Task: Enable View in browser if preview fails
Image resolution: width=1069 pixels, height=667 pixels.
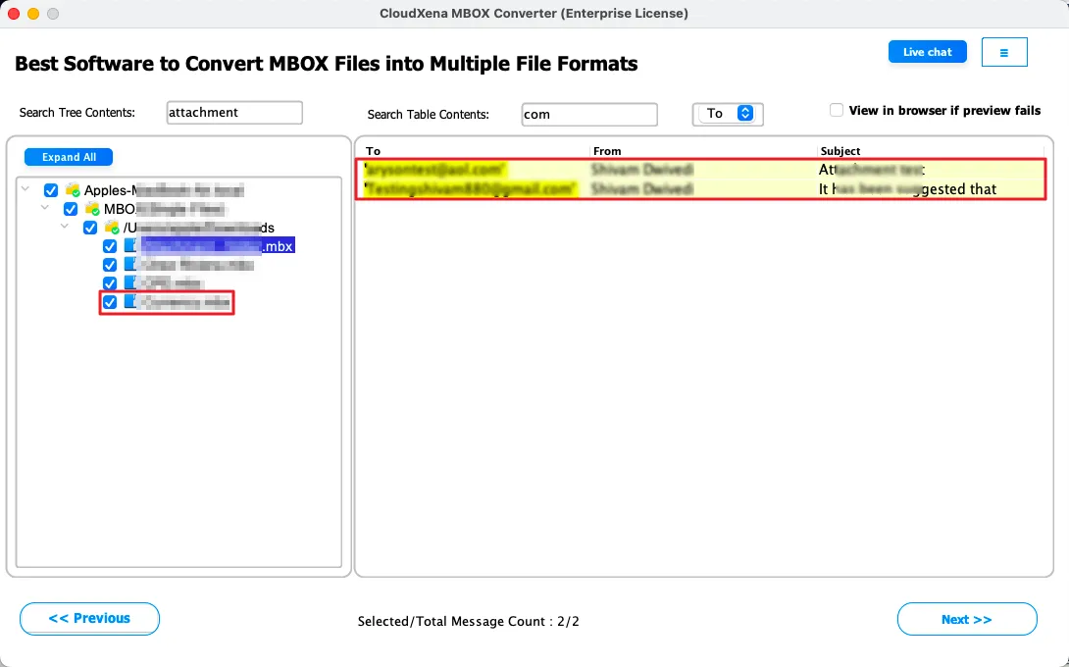Action: point(837,110)
